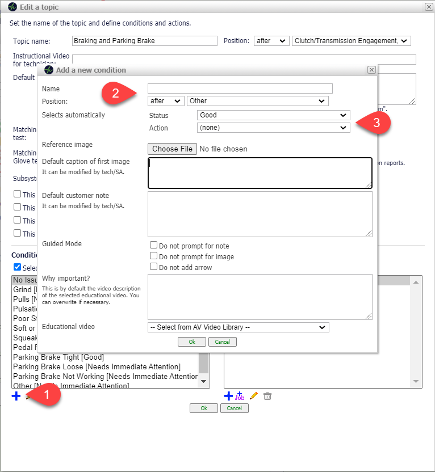This screenshot has width=435, height=472.
Task: Click the right list scroll down arrow
Action: coord(416,381)
